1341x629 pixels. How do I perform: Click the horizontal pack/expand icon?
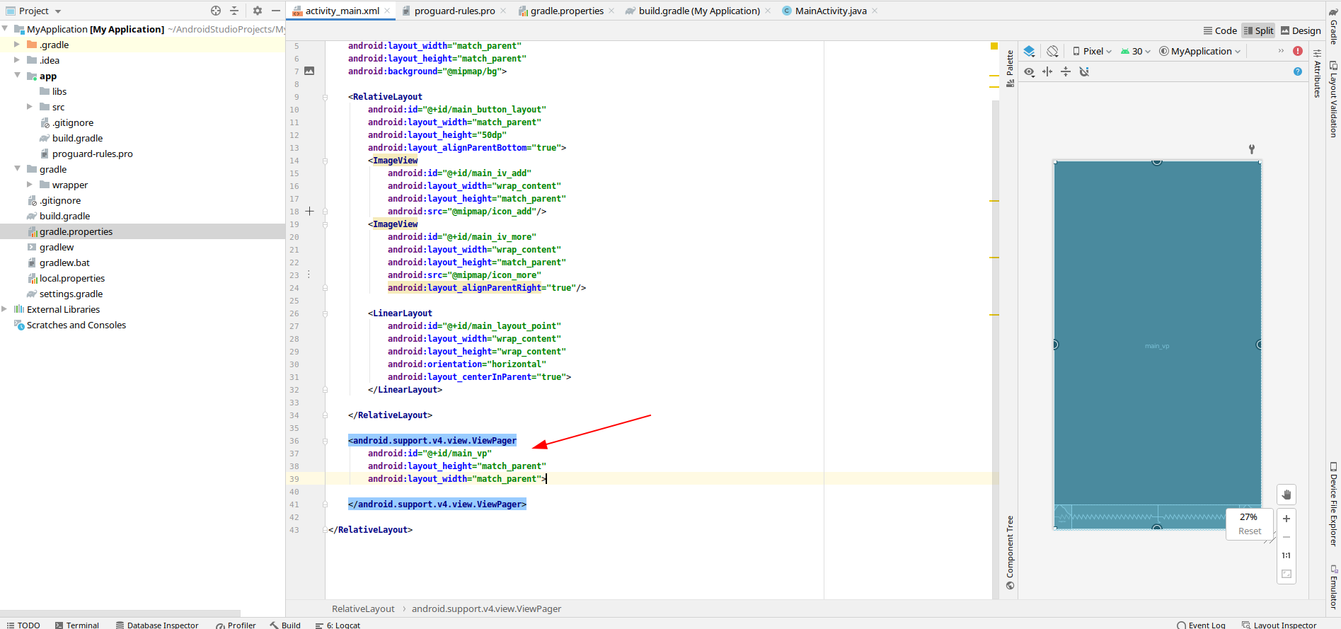tap(1047, 71)
